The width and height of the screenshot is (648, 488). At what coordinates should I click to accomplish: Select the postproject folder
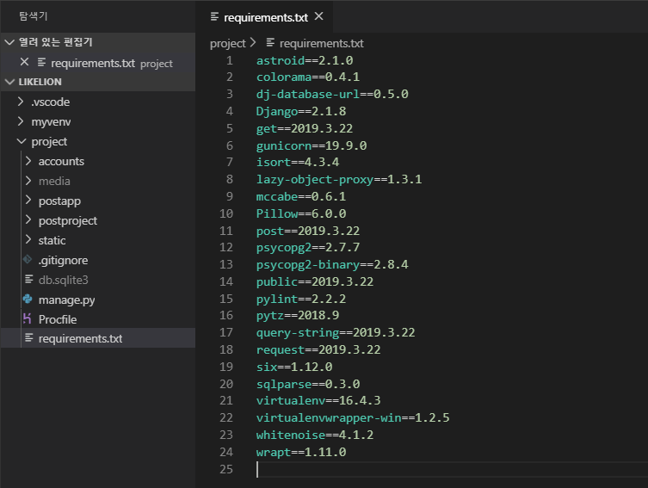point(68,221)
